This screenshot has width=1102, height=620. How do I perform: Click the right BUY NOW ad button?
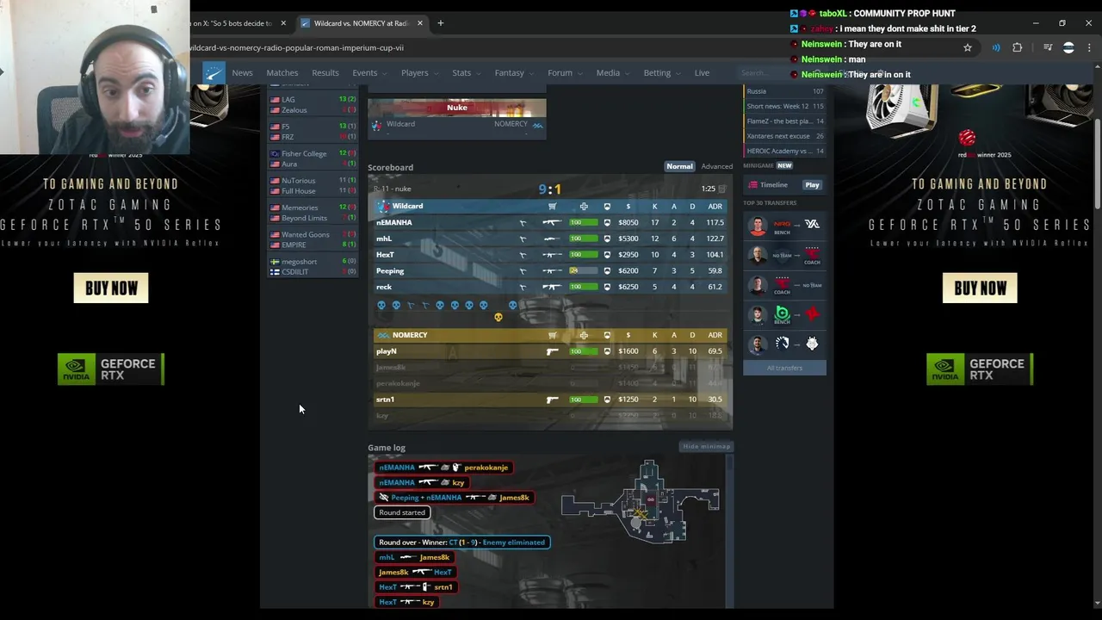pyautogui.click(x=980, y=288)
